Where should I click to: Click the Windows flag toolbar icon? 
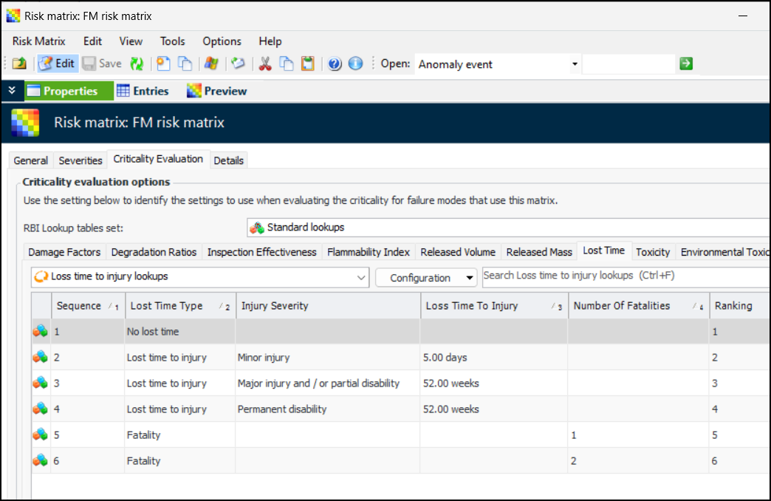[211, 64]
